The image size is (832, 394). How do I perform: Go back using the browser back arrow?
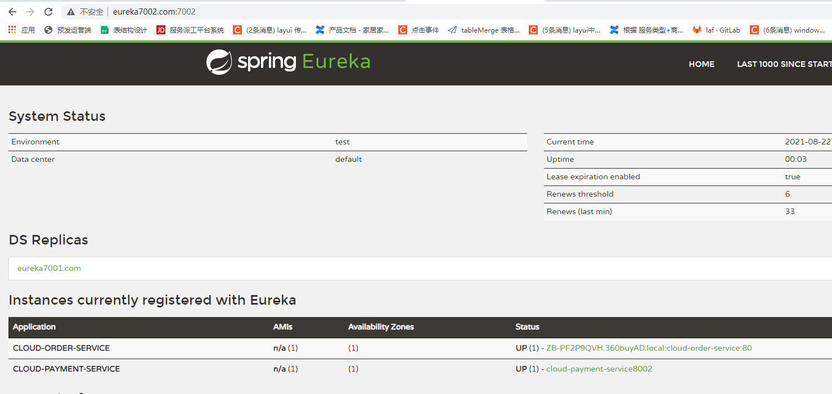point(12,12)
